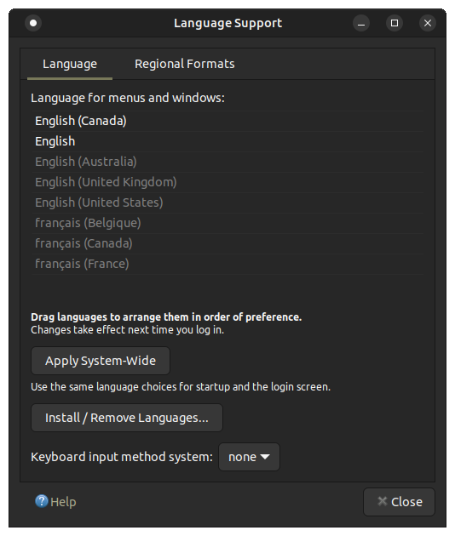Click the window menu dot icon
The width and height of the screenshot is (455, 536).
(x=33, y=23)
